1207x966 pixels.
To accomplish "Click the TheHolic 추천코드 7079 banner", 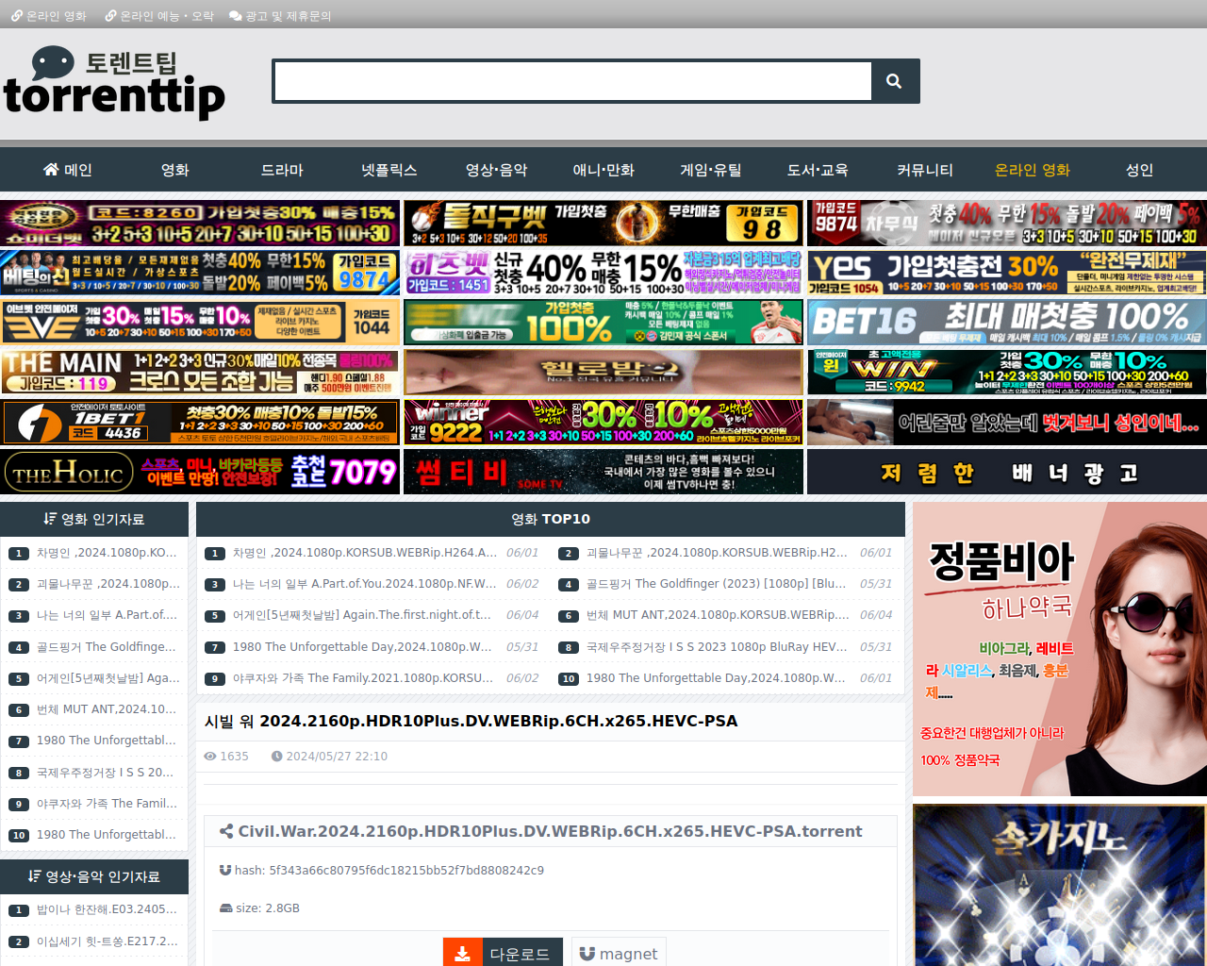I will pos(200,472).
